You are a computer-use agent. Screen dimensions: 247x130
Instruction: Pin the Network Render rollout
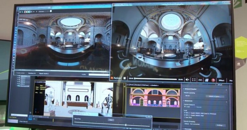(226, 90)
